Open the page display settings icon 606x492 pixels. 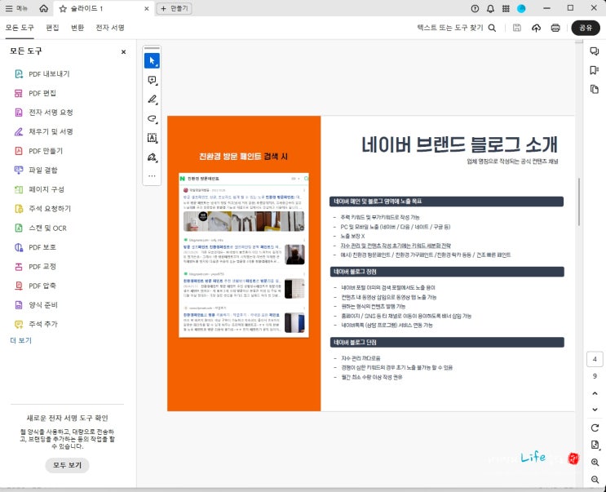595,445
